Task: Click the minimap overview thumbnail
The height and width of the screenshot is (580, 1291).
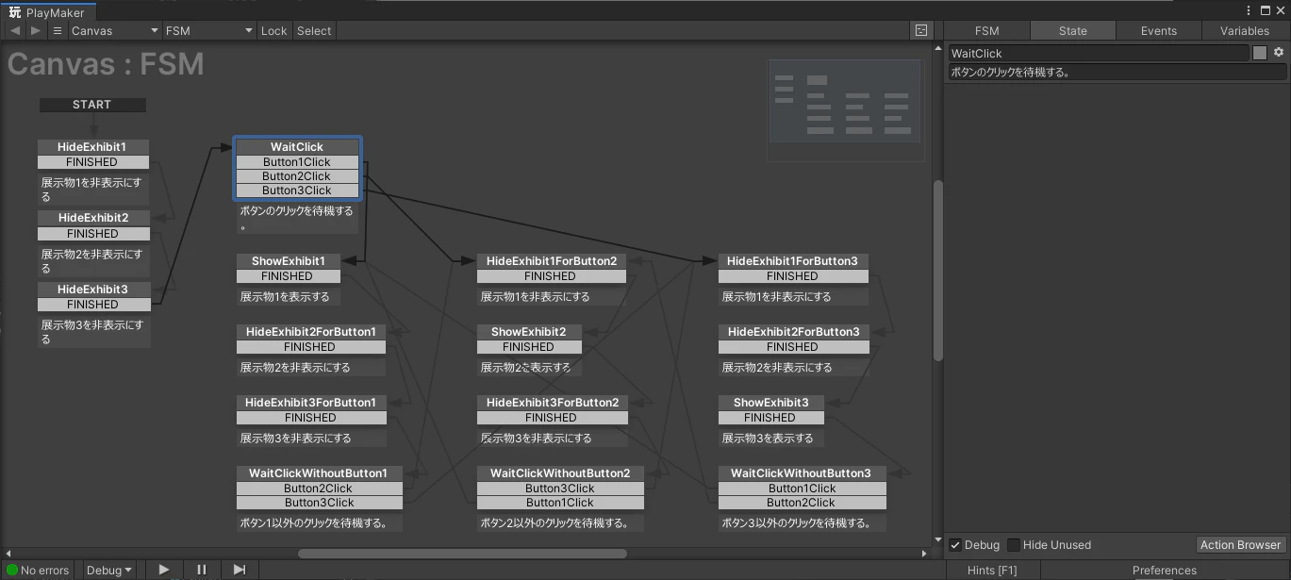Action: [845, 113]
